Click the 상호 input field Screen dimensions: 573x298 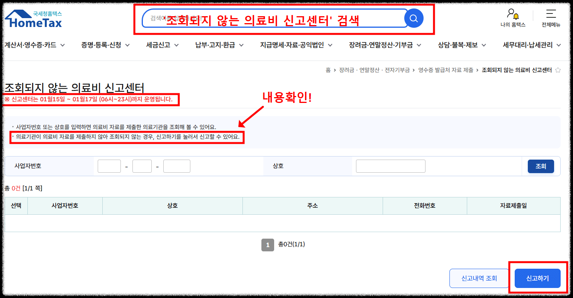pos(390,166)
